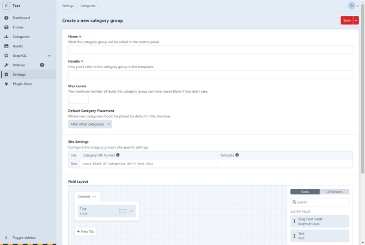
Task: Click the info icon beside Template
Action: [x=237, y=155]
